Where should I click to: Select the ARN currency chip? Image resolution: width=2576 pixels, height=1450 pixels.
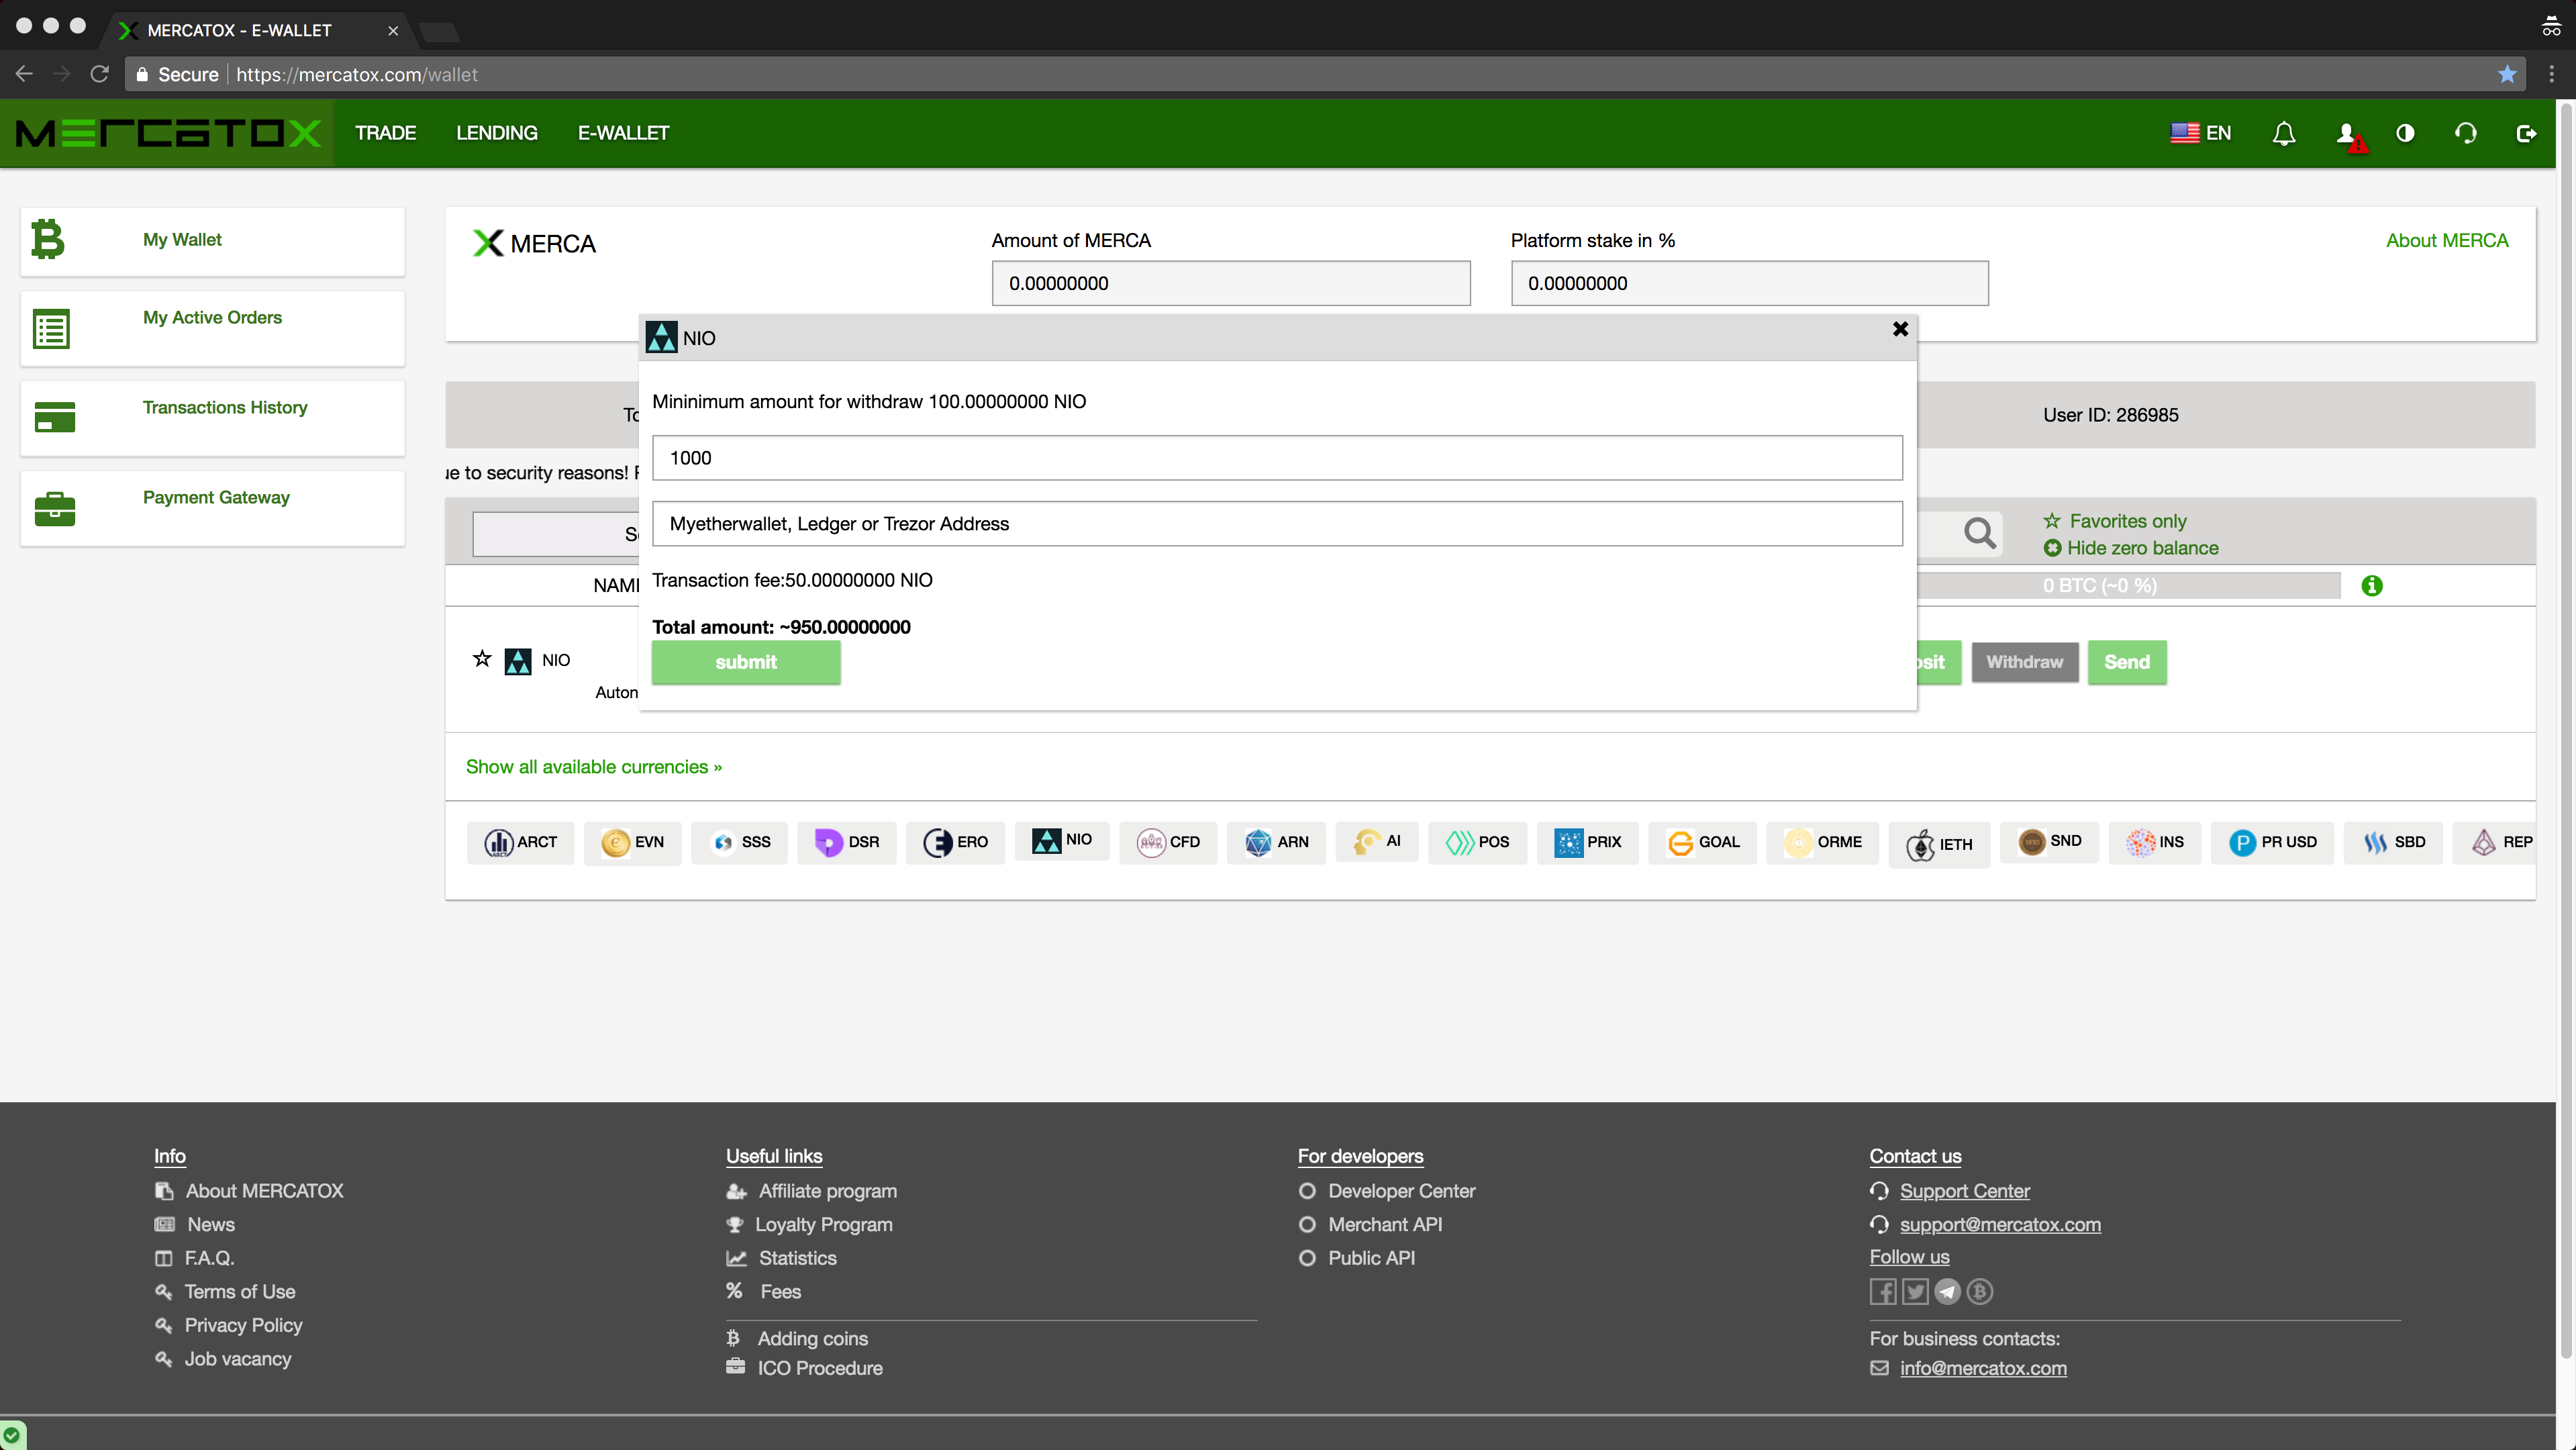pyautogui.click(x=1277, y=842)
